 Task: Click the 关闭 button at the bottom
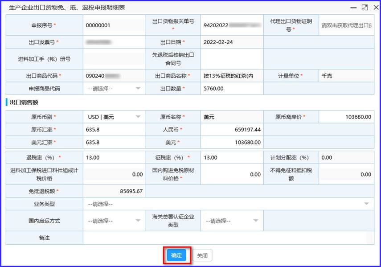pos(202,255)
